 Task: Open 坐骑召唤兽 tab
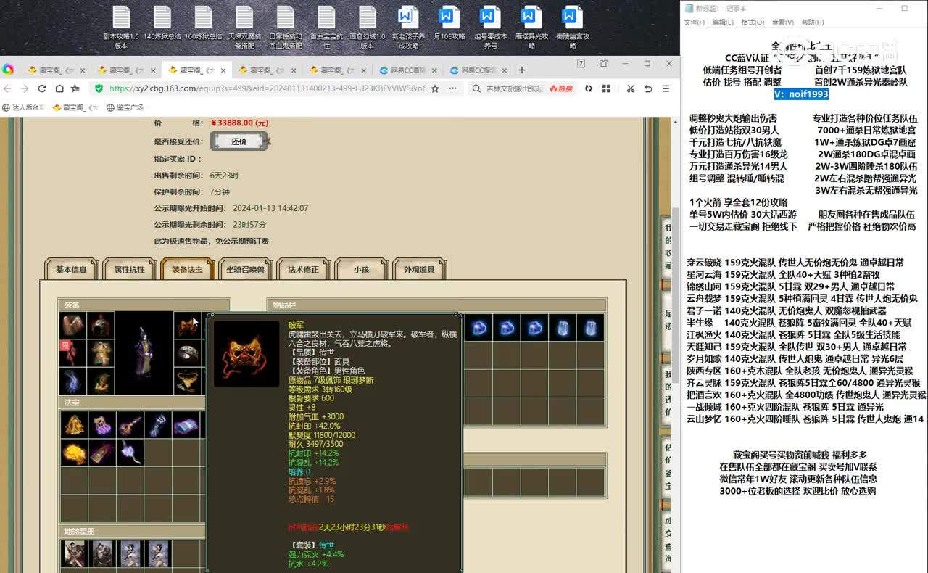coord(245,269)
